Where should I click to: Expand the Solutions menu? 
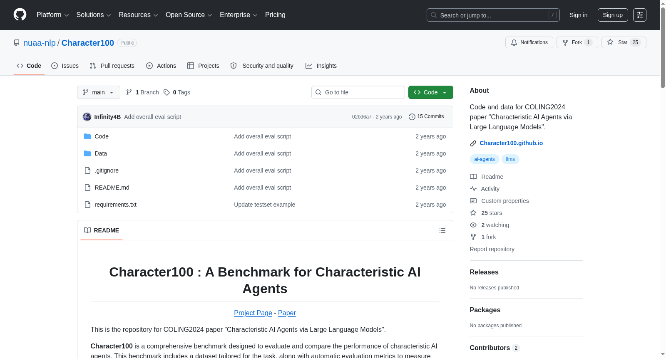point(94,15)
